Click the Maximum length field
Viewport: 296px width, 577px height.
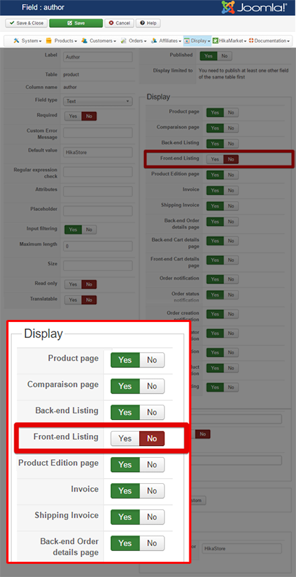click(98, 246)
